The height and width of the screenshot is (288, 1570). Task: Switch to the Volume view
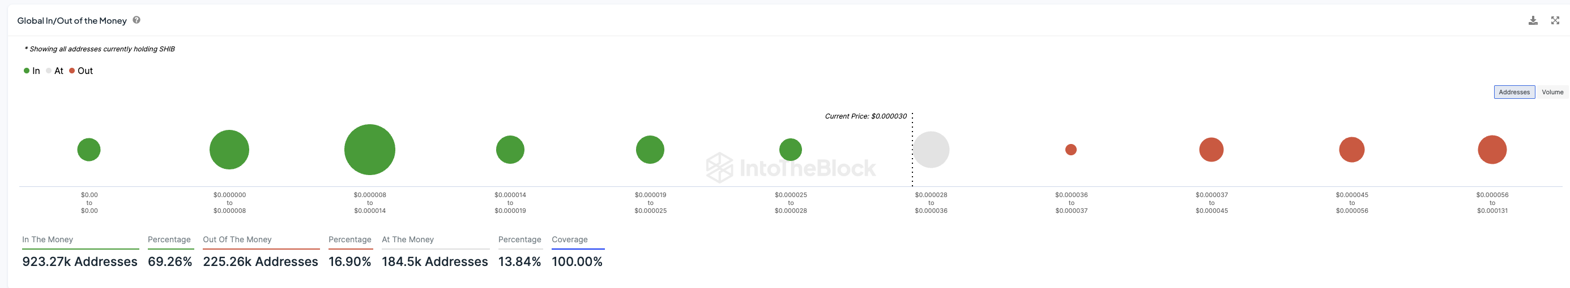[x=1552, y=93]
